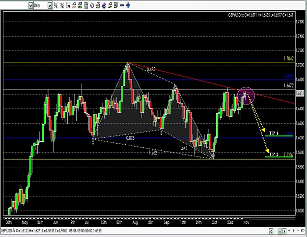Screen dimensions: 307x237
Task: Click the 1.6611 current price marker on axis
Action: pos(300,93)
